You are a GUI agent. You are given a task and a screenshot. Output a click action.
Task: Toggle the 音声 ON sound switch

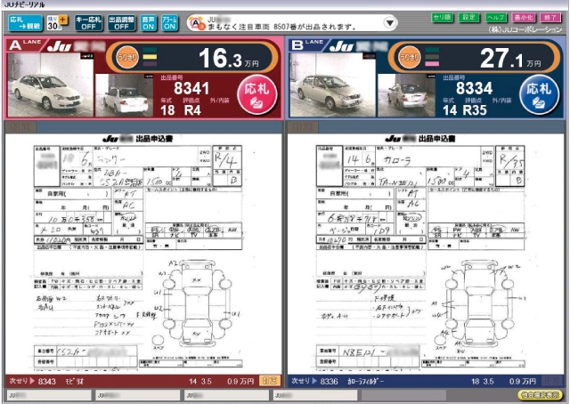(x=149, y=23)
